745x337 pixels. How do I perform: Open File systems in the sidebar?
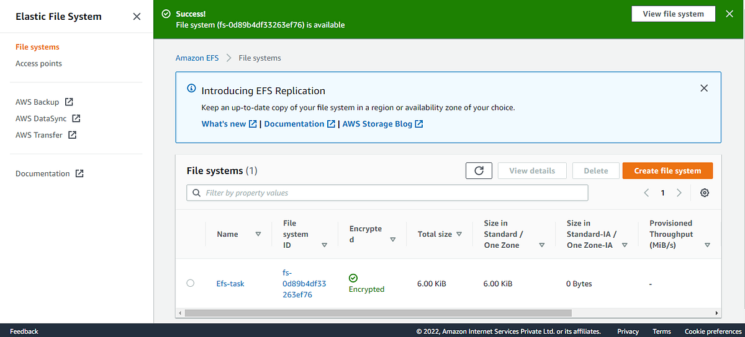[37, 47]
